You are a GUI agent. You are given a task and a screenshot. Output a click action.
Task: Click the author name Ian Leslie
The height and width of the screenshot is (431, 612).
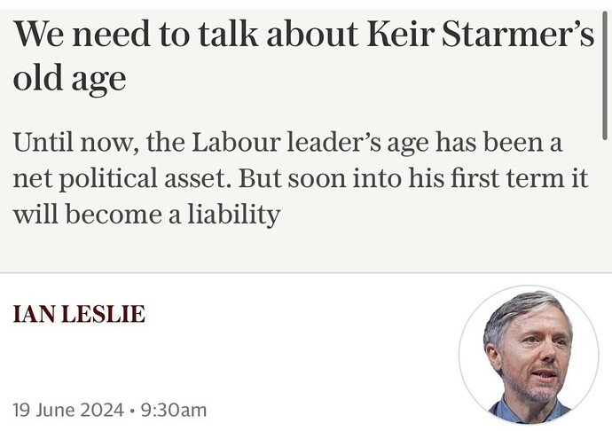point(79,314)
